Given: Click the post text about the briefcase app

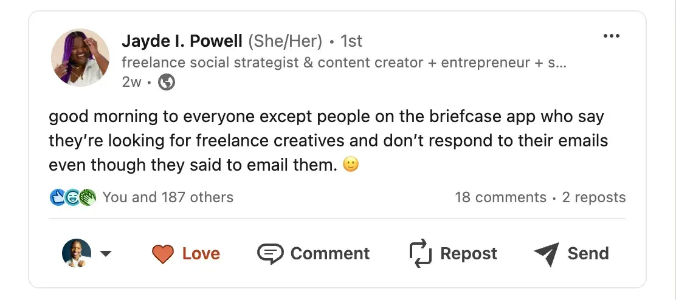Looking at the screenshot, I should point(328,140).
